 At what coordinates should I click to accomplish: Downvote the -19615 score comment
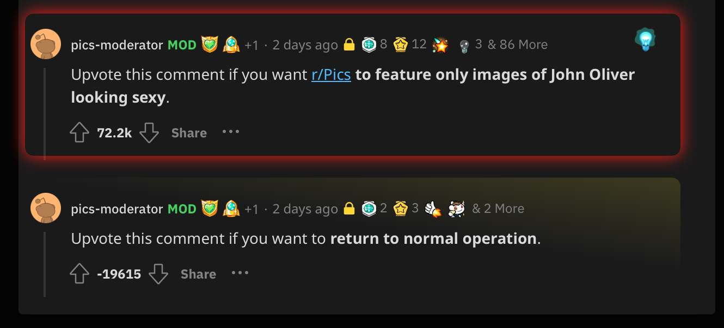coord(158,274)
